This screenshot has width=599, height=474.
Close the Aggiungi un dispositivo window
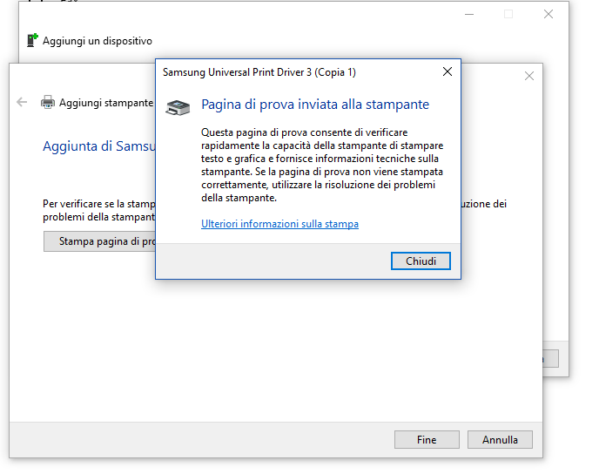point(548,14)
